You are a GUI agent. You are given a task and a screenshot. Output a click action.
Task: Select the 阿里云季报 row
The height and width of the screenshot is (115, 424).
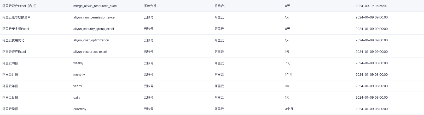coord(10,109)
